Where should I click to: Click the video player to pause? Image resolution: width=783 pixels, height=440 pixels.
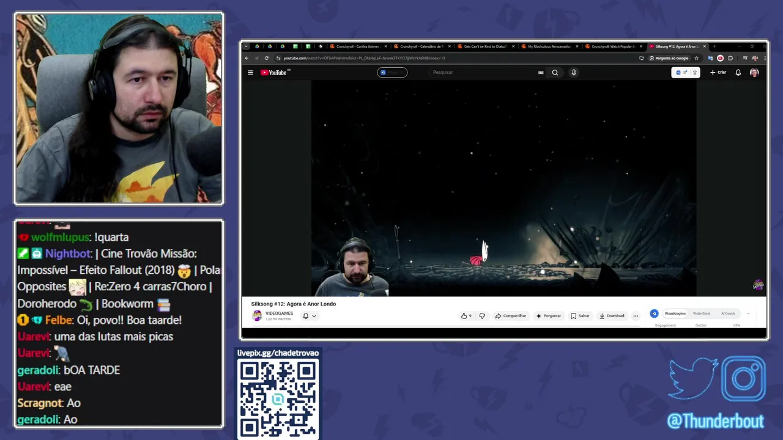[x=503, y=188]
